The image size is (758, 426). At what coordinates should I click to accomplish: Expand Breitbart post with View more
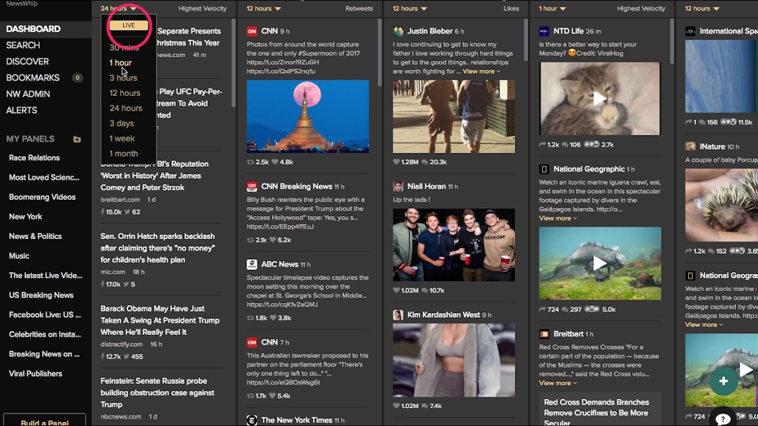(x=558, y=383)
